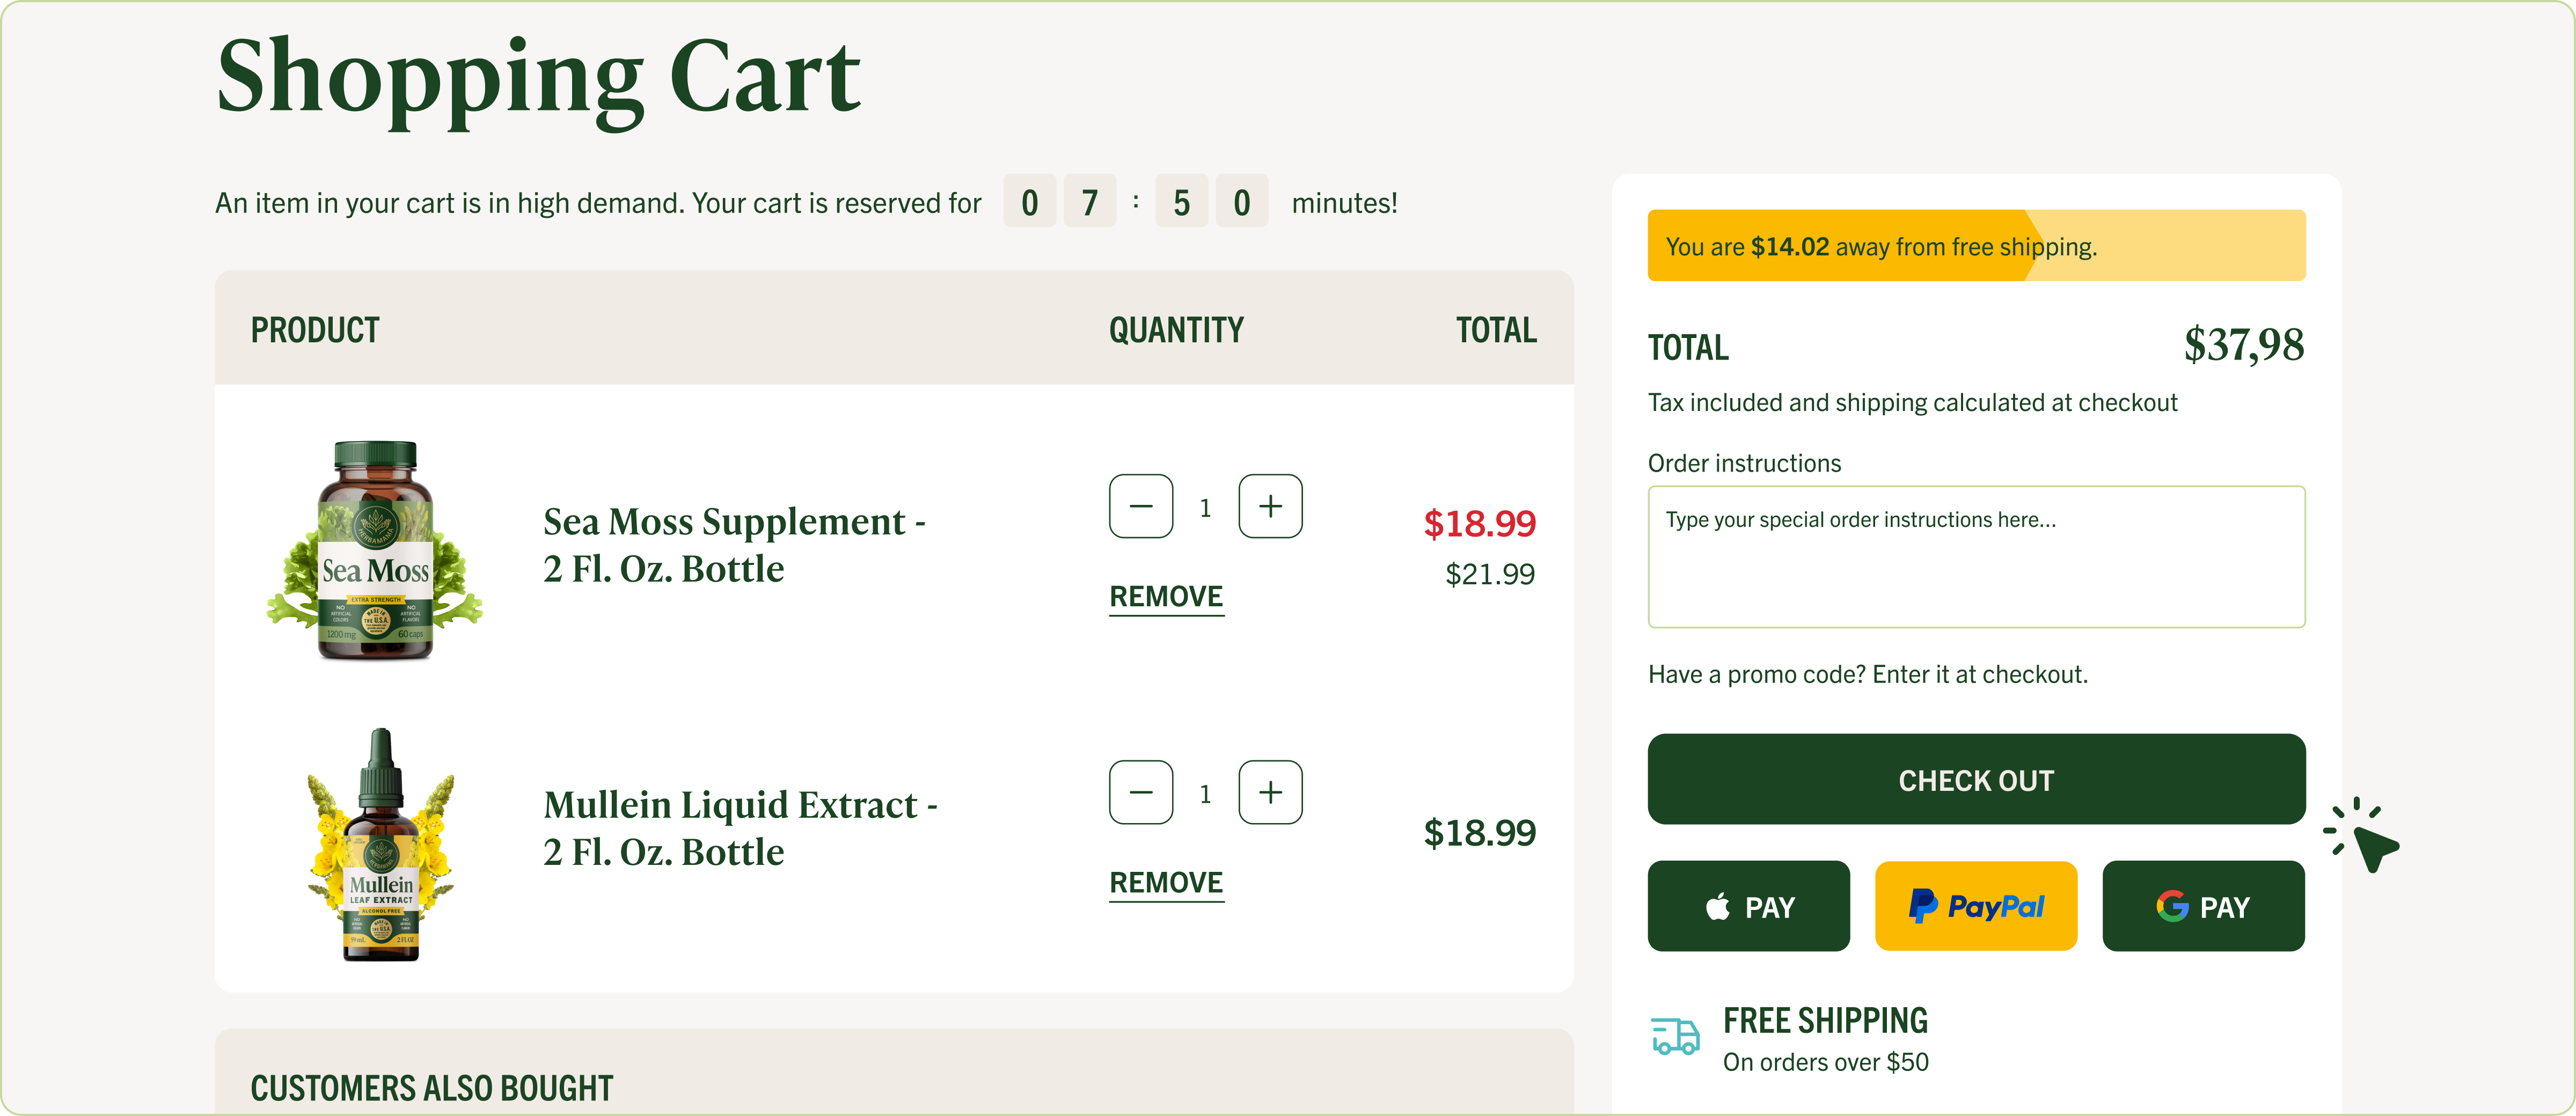The height and width of the screenshot is (1116, 2576).
Task: Click the free shipping truck icon
Action: (1675, 1037)
